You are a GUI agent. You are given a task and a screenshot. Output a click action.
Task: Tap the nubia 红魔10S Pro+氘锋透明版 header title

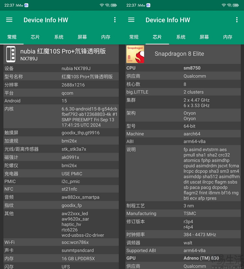click(x=63, y=51)
